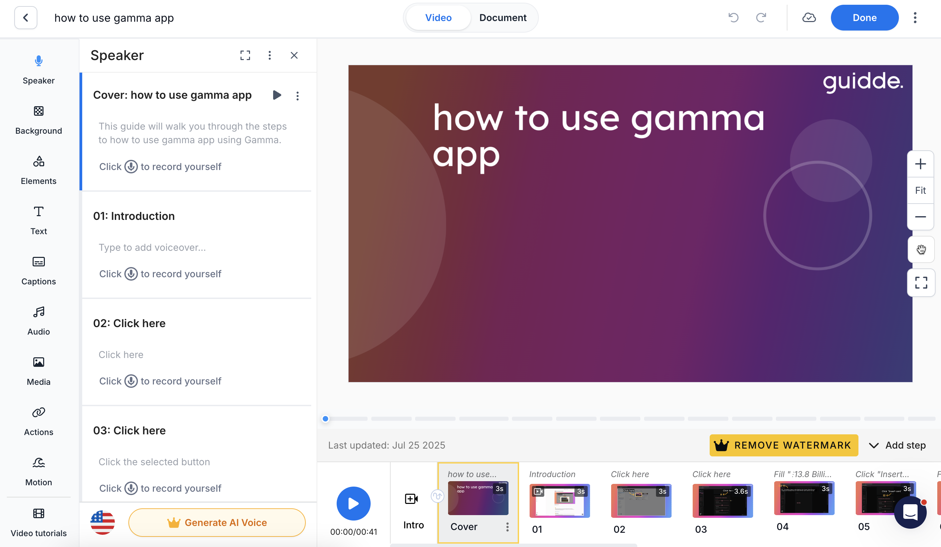
Task: Zoom in on the canvas
Action: [921, 164]
